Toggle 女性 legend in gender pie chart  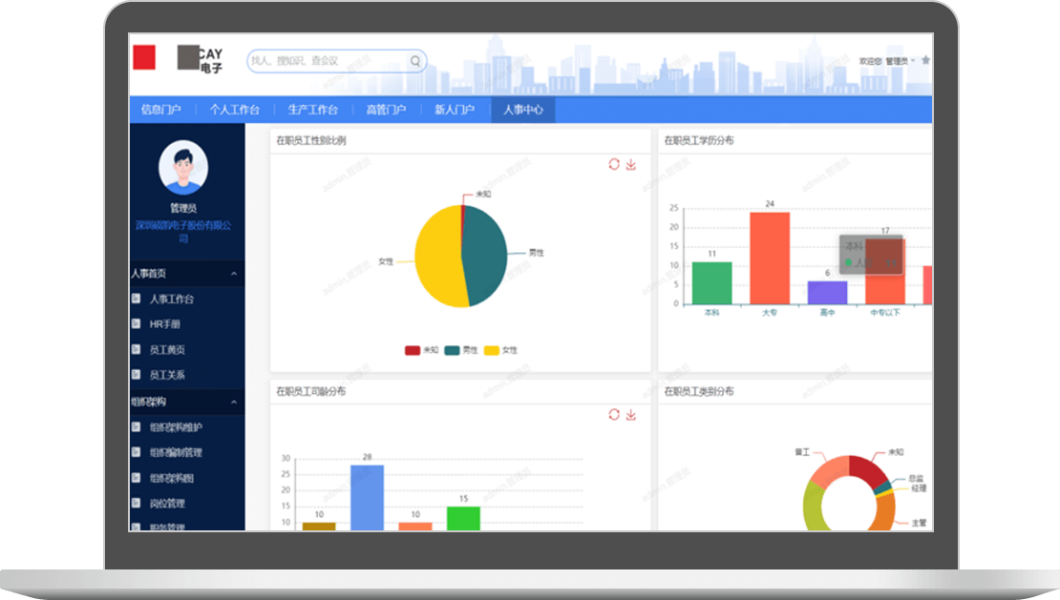click(500, 350)
